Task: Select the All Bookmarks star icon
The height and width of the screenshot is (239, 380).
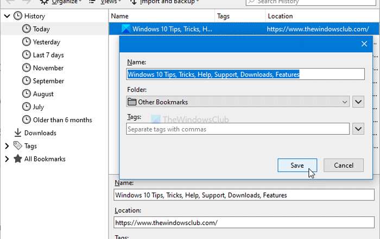Action: (18, 159)
